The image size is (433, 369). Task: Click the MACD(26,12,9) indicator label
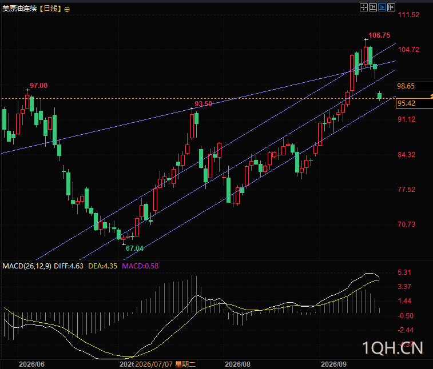click(27, 266)
